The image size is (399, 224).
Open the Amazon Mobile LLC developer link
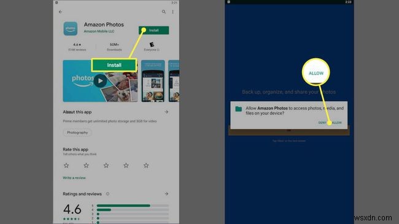coord(99,31)
